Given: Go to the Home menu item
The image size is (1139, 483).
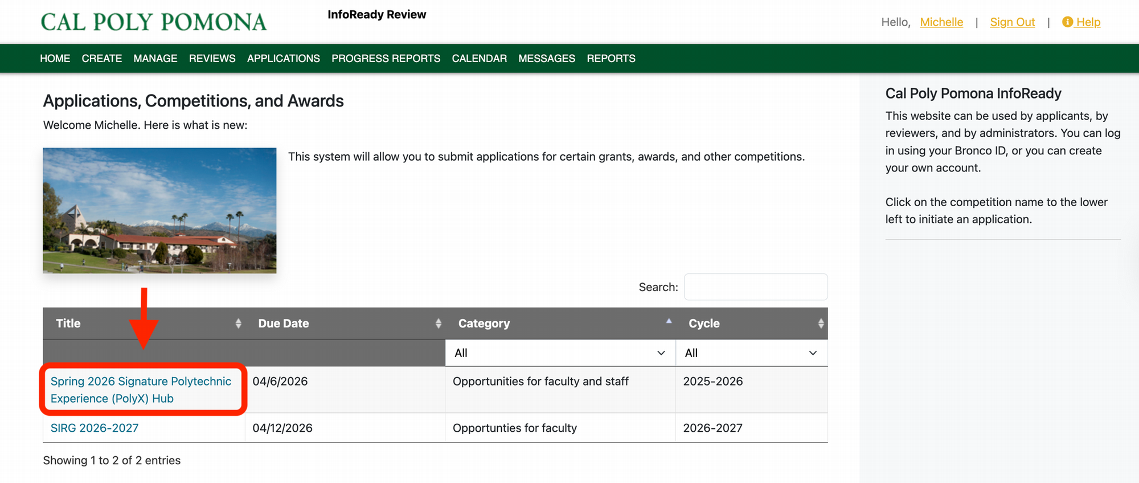Looking at the screenshot, I should pos(55,59).
